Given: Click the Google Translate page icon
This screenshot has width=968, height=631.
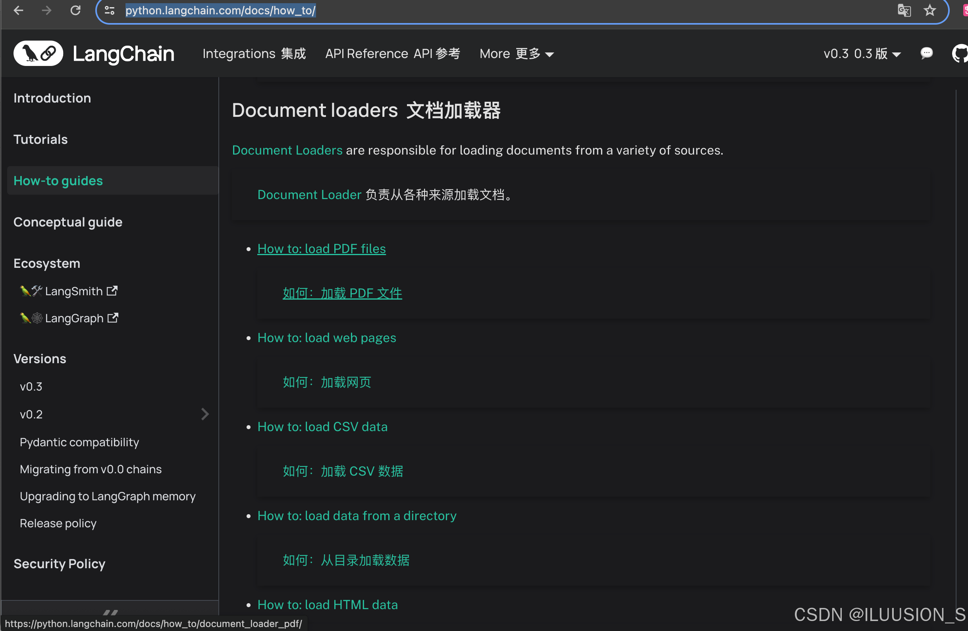Looking at the screenshot, I should [904, 10].
